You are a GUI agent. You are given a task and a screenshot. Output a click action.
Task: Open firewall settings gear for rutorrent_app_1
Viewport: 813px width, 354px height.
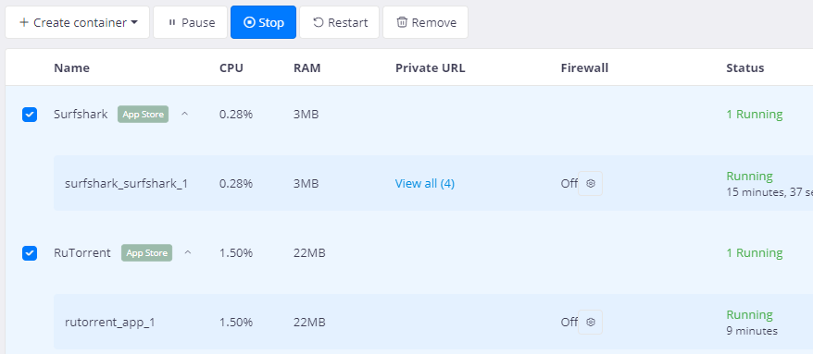(590, 322)
